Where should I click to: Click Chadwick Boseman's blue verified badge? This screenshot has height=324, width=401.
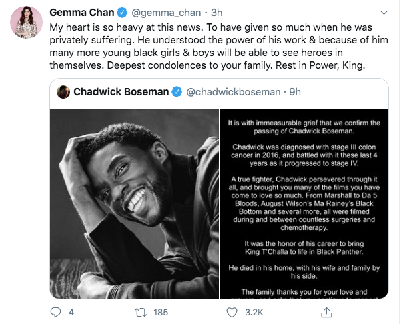[x=177, y=91]
